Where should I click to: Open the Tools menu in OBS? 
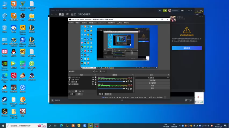[119, 23]
